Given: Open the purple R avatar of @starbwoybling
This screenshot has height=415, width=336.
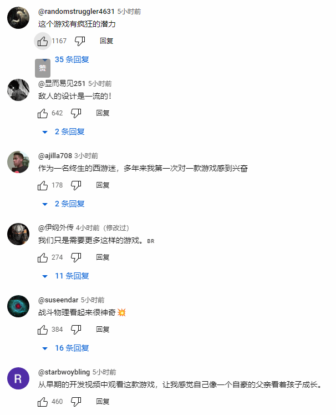Looking at the screenshot, I should [18, 378].
